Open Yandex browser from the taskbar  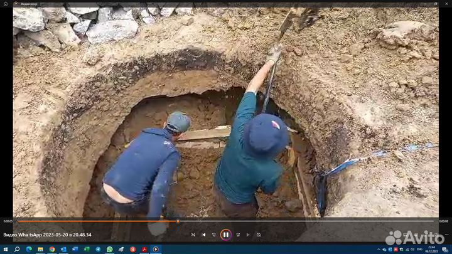(x=132, y=249)
